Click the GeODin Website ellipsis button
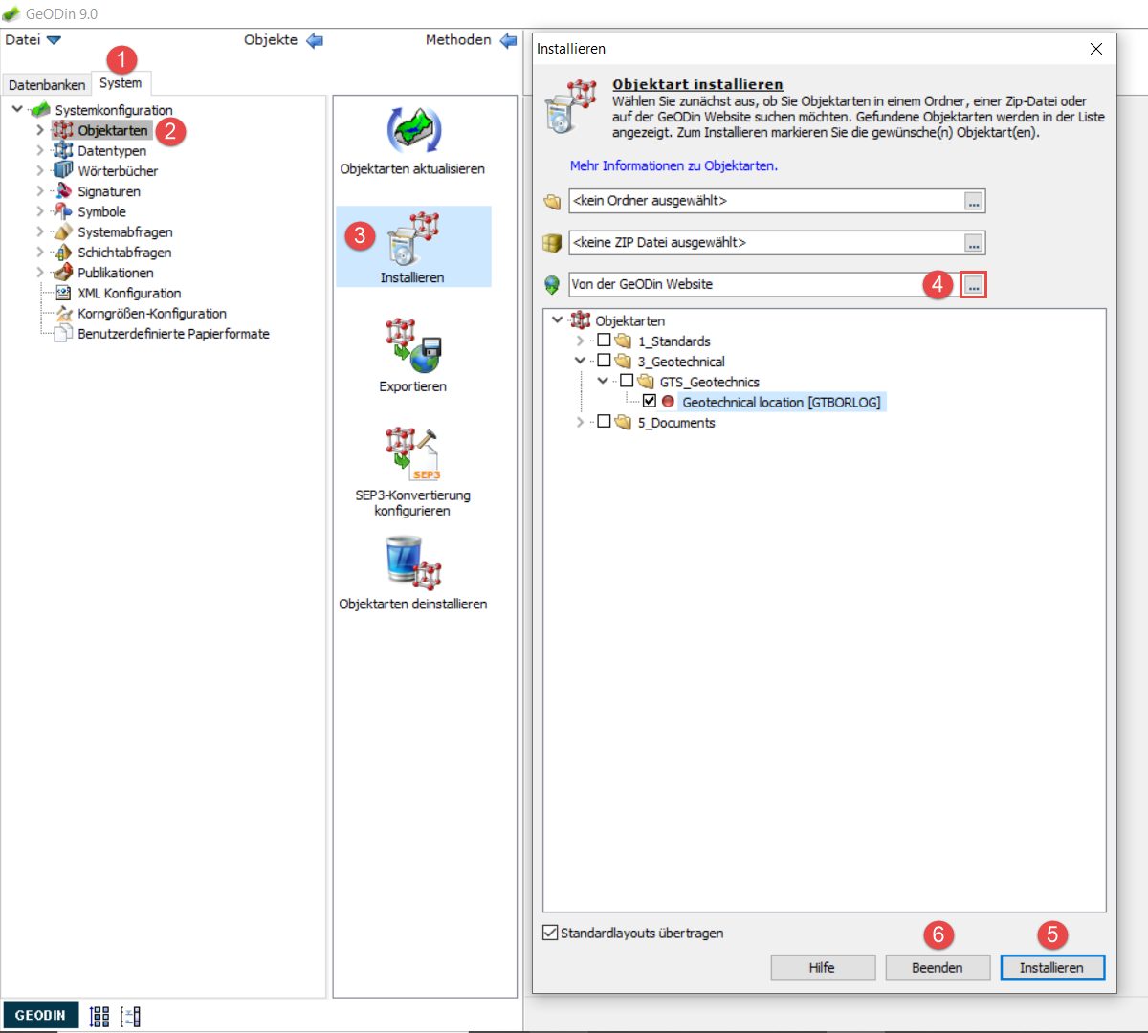The image size is (1148, 1033). (x=973, y=285)
